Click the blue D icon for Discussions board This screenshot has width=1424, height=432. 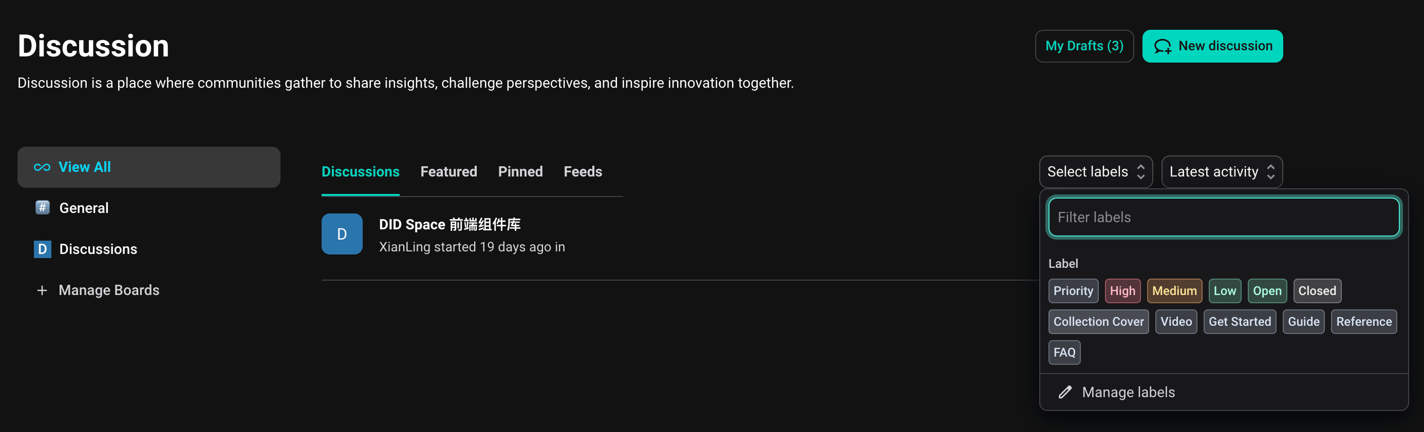[43, 249]
